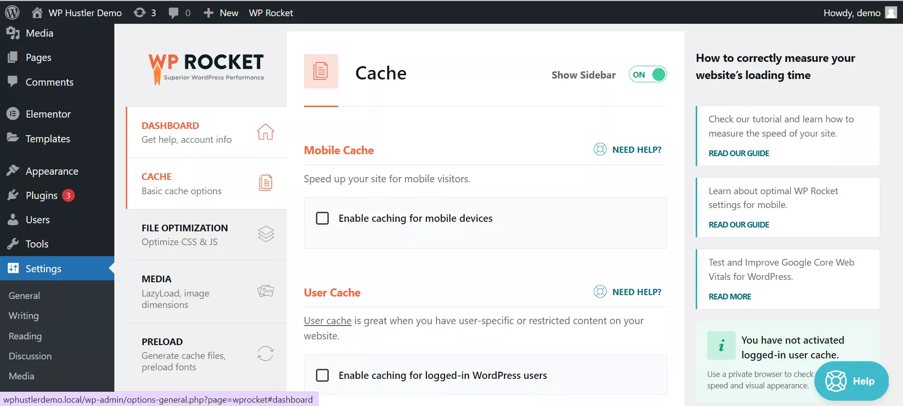Click Need Help link for User Cache
Screen dimensions: 903x406
(637, 292)
